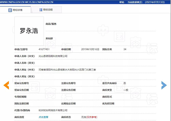Switch to the 商标详情 tab

16,10
